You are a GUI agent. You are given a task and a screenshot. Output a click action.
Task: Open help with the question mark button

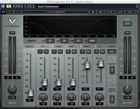[x=137, y=12]
